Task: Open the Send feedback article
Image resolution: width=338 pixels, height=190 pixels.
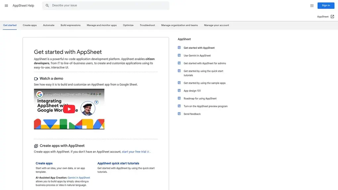Action: 192,114
